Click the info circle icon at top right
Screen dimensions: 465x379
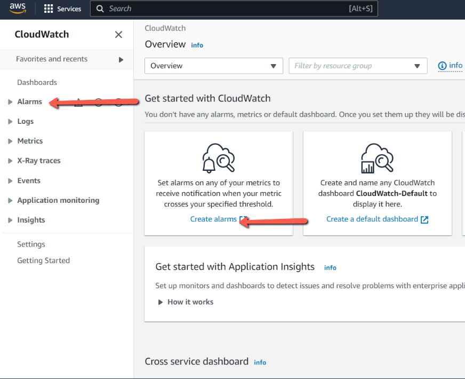click(442, 66)
